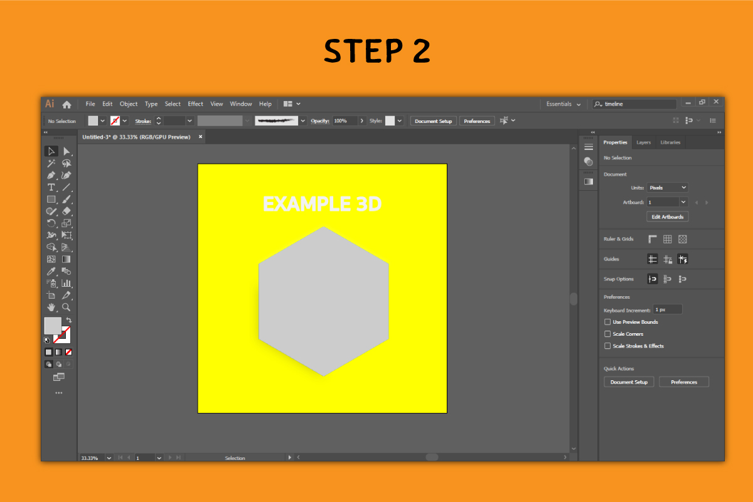The width and height of the screenshot is (753, 502).
Task: Select the Artboard tool
Action: point(51,295)
